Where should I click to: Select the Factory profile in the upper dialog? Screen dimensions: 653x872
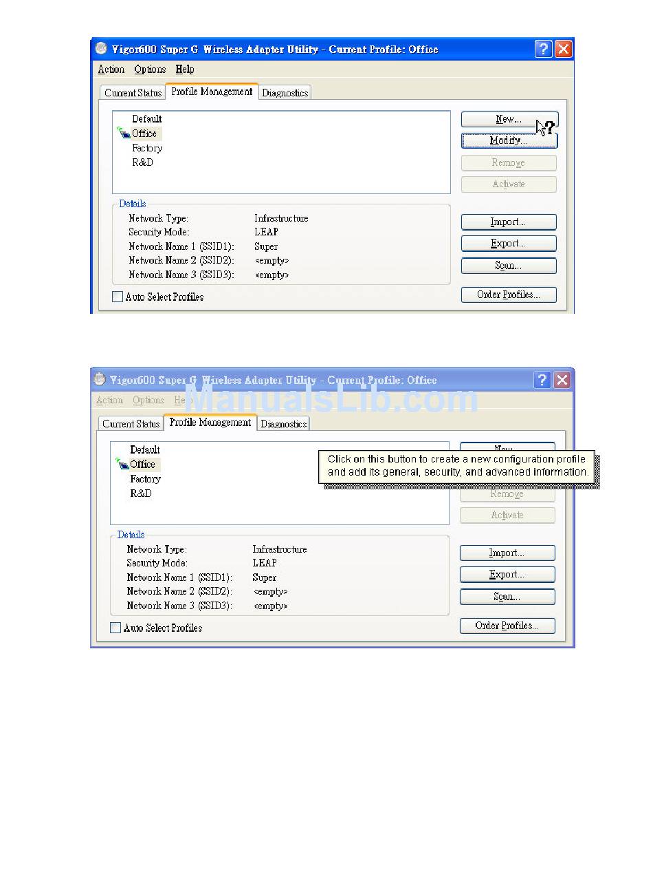[x=147, y=148]
